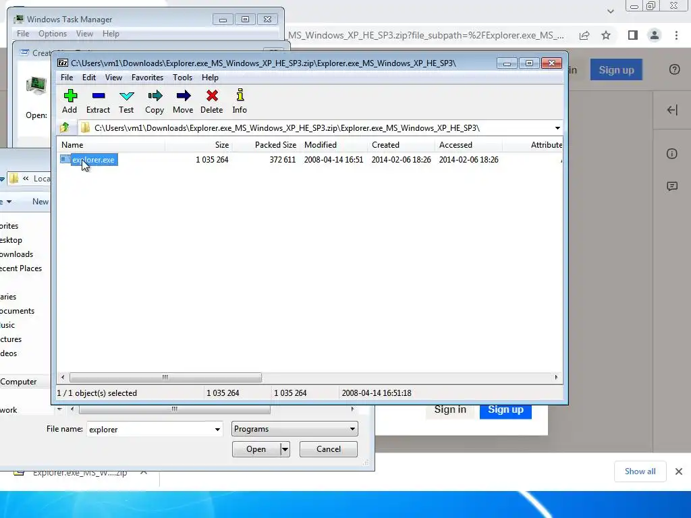Open the Programs file type dropdown

(294, 429)
